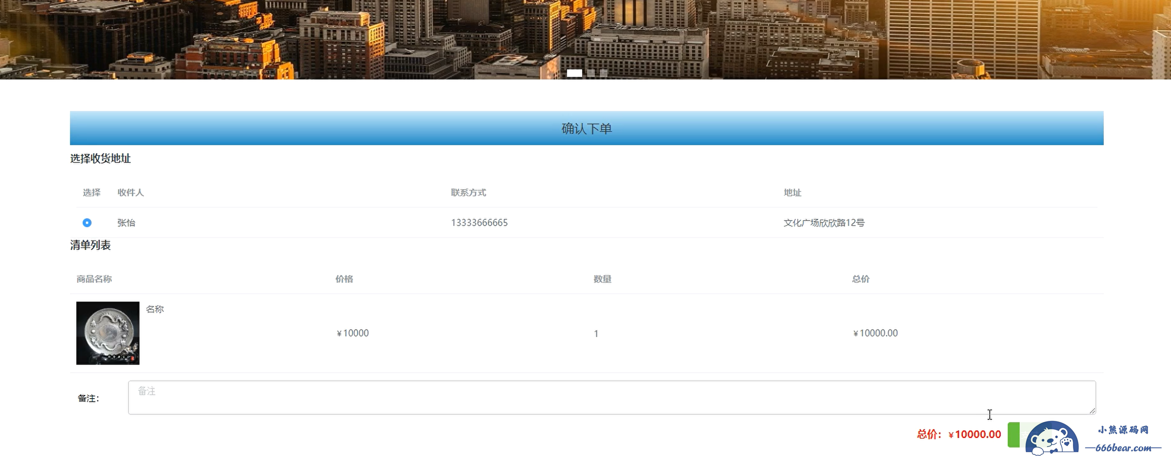Click address 文化广场欣欣路12号

coord(824,223)
